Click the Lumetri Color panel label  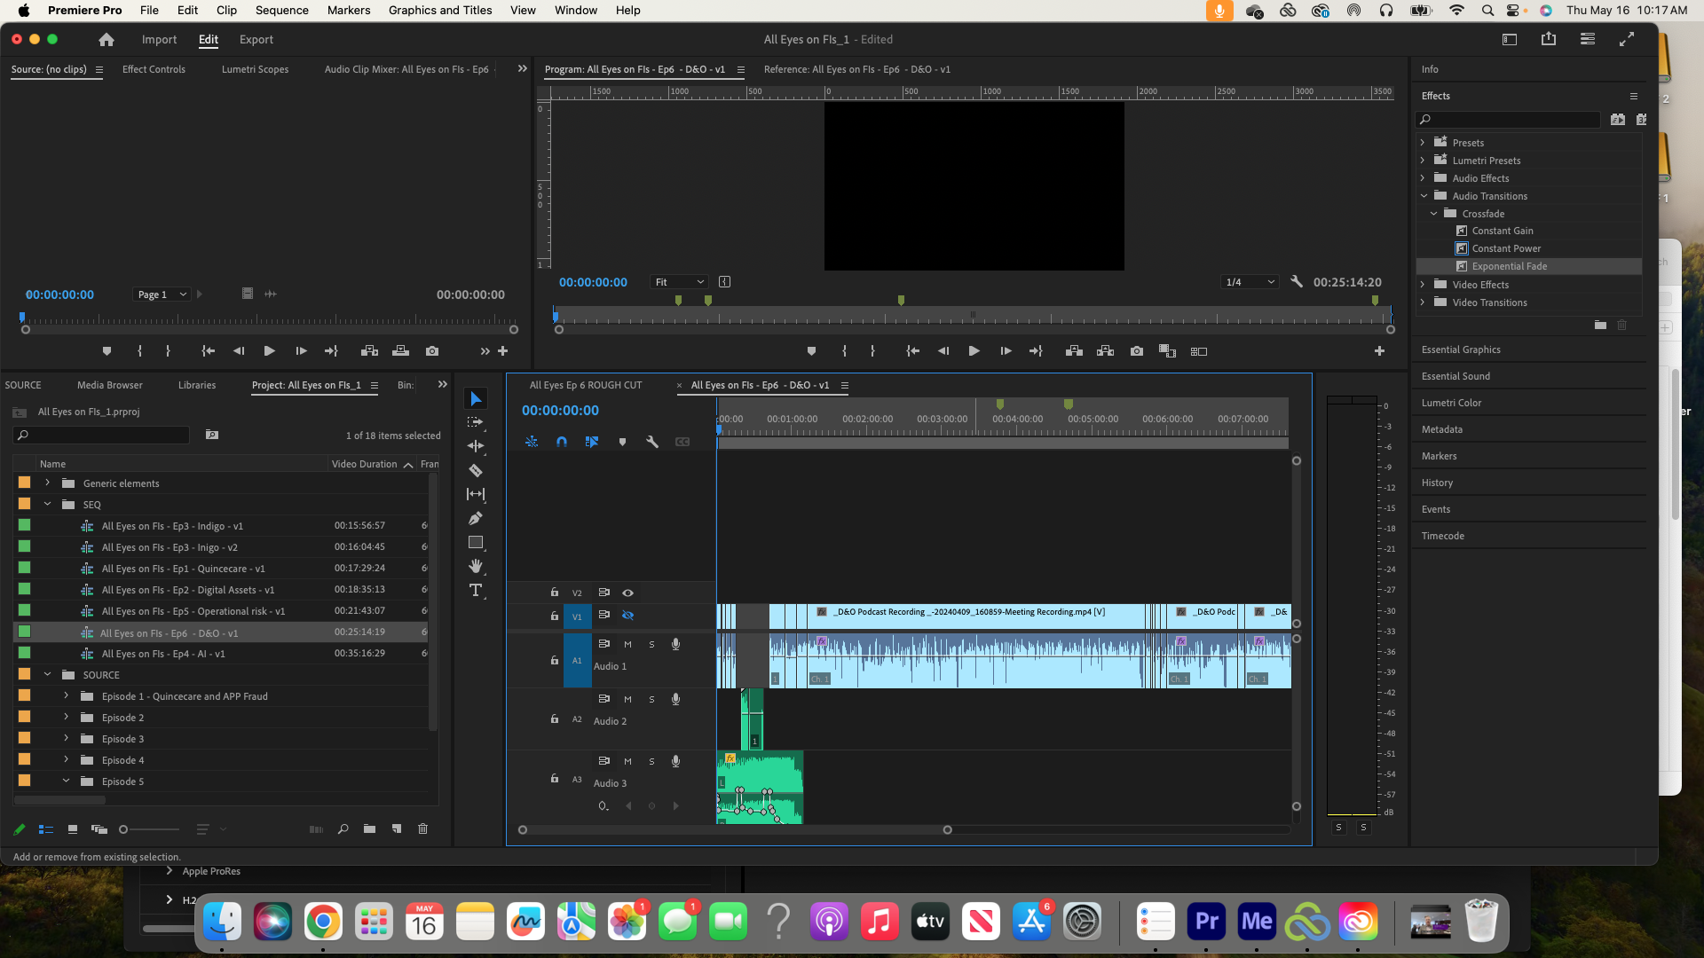tap(1451, 403)
